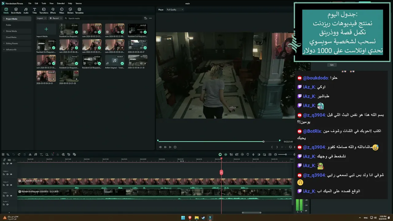Image resolution: width=393 pixels, height=221 pixels.
Task: Select the 2026-08-03 23-21-28 media thumbnail
Action: coord(69,76)
